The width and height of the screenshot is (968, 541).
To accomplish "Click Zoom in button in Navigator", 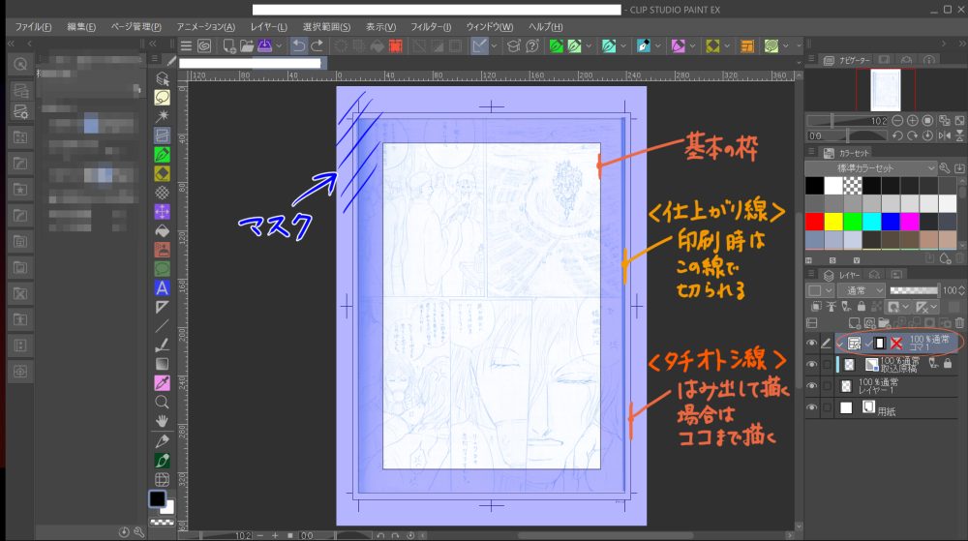I will [x=913, y=121].
